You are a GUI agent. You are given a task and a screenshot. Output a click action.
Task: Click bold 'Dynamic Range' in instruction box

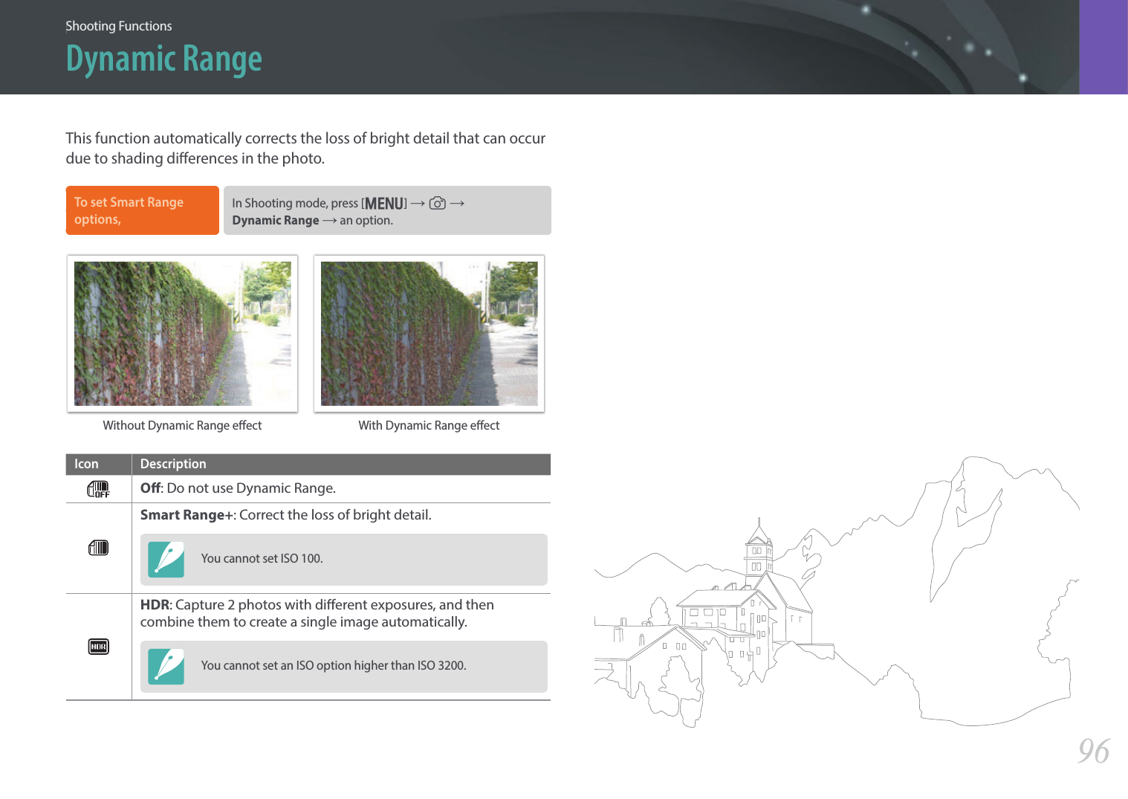pyautogui.click(x=276, y=221)
